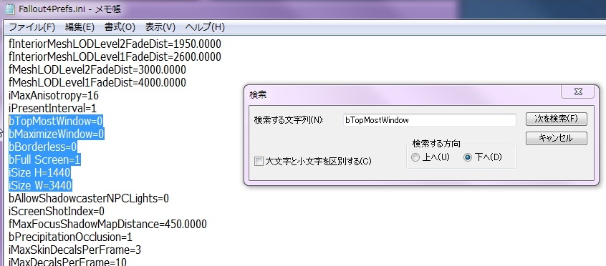Click line bPrecipitationOcclusion=1

(x=70, y=237)
